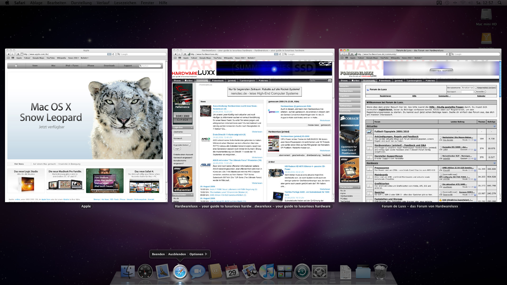Open Finder from the Dock
This screenshot has width=507, height=285.
pos(128,272)
